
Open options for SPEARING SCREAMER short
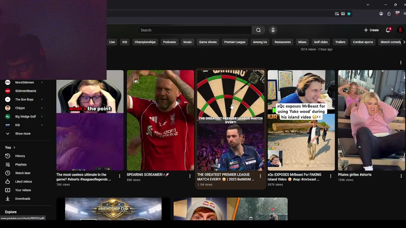tap(190, 176)
